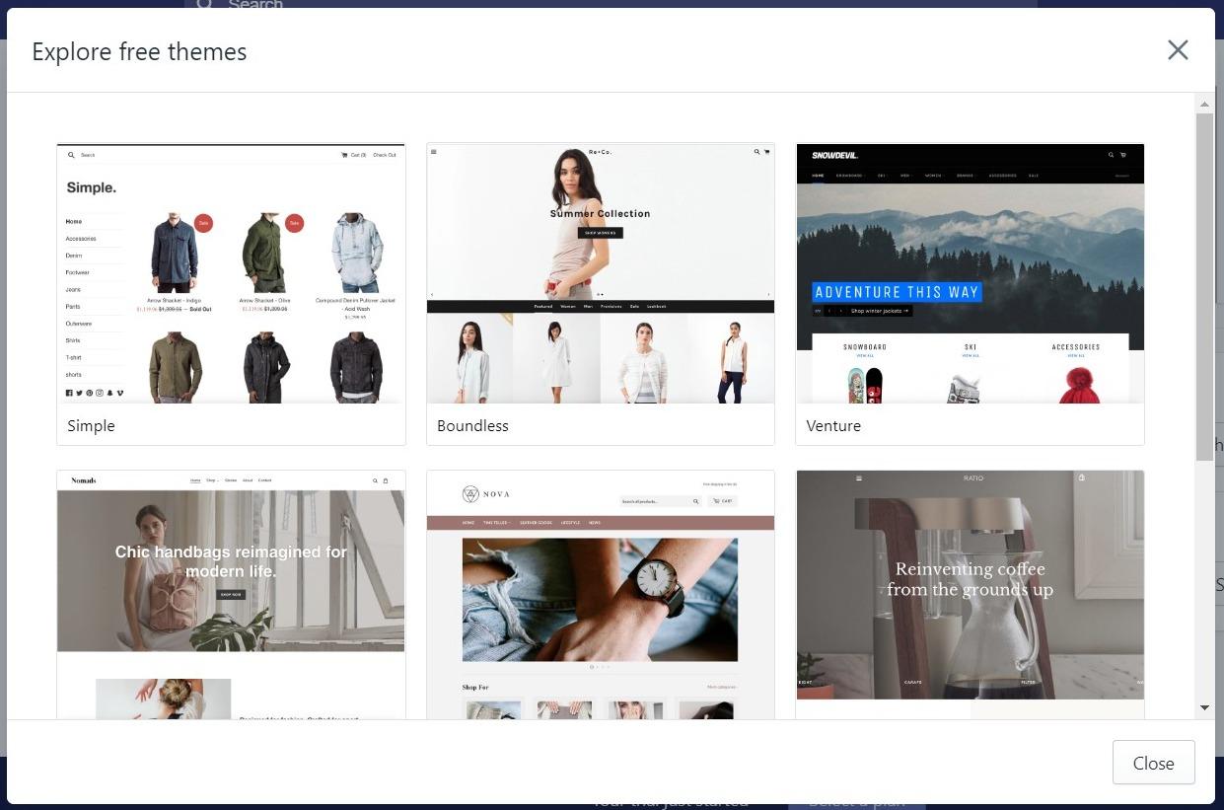
Task: Open the Ratio coffee theme preview
Action: 970,595
